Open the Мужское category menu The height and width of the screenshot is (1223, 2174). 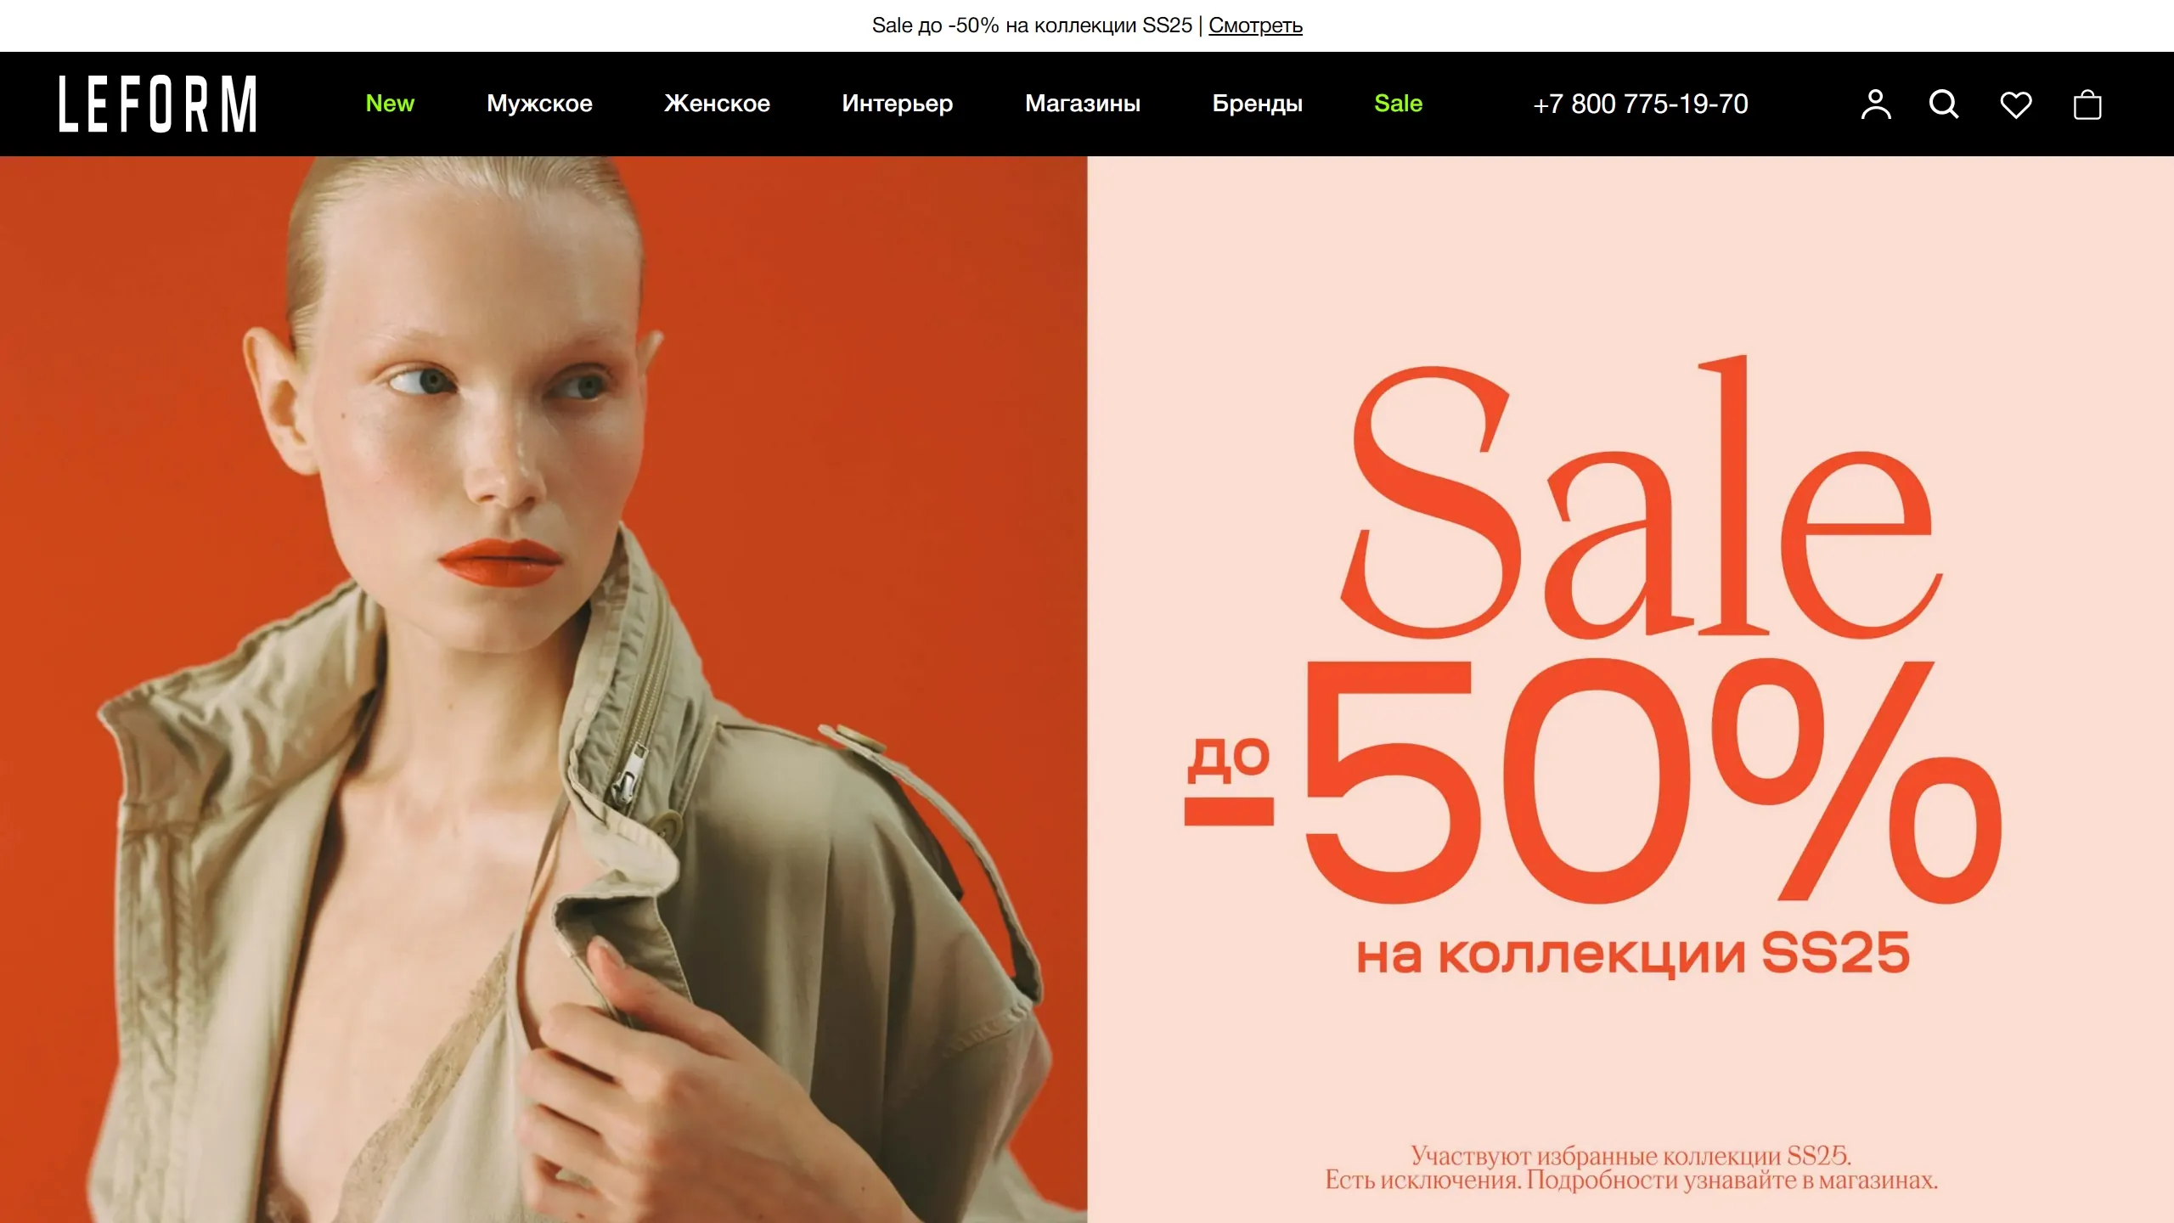pos(539,104)
